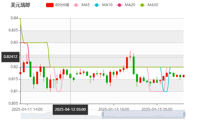Toggle the MA20 legend line
204x122 pixels.
click(x=125, y=5)
